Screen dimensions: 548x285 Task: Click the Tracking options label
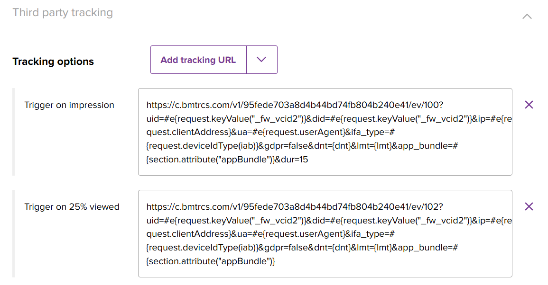tap(53, 62)
